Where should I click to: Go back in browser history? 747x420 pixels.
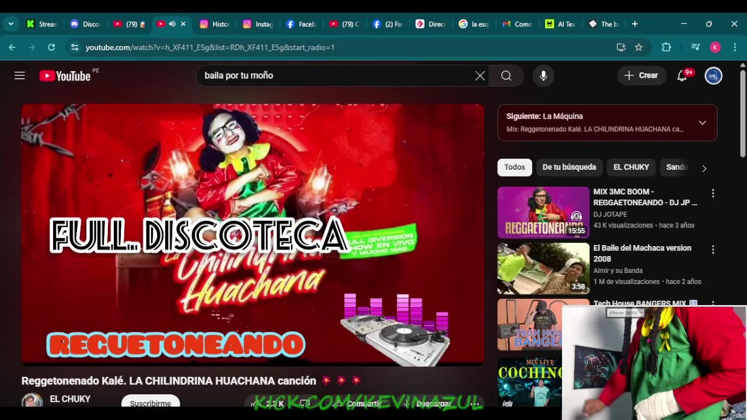click(x=12, y=47)
